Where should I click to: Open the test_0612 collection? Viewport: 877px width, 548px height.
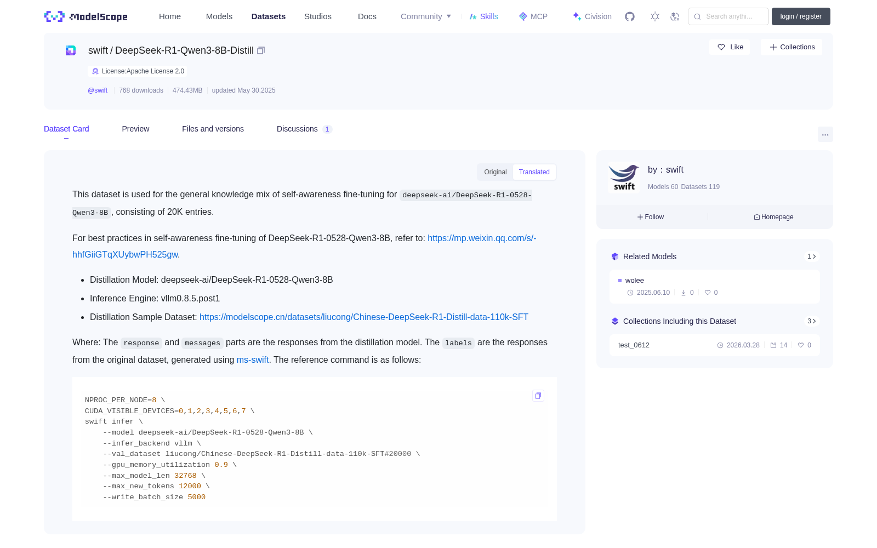point(715,345)
